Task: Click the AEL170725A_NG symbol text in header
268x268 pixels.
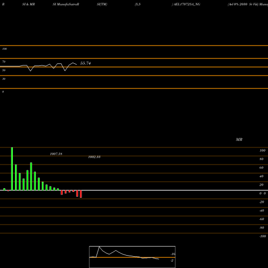Action: [187, 4]
